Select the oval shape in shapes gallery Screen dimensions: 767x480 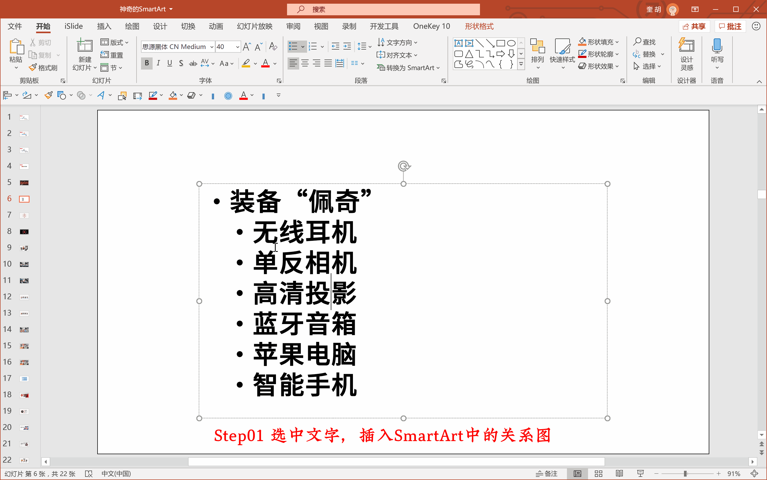511,43
